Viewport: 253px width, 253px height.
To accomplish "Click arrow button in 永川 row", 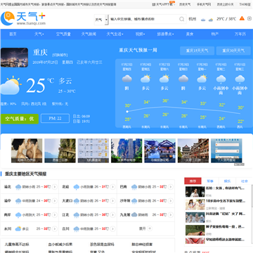I will (x=55, y=228).
